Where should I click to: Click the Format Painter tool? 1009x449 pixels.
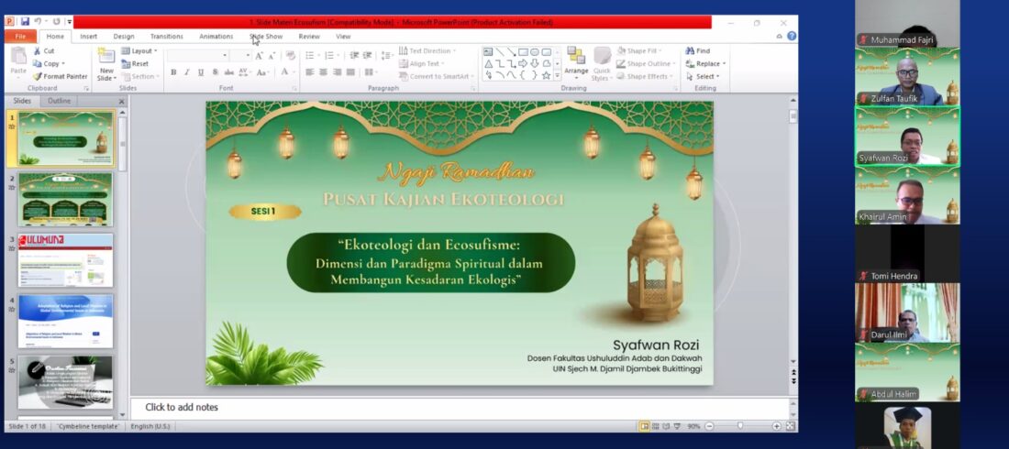pos(61,77)
